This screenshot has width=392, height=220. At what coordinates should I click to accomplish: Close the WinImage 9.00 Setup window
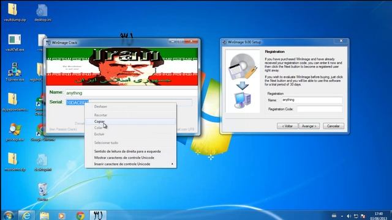341,41
